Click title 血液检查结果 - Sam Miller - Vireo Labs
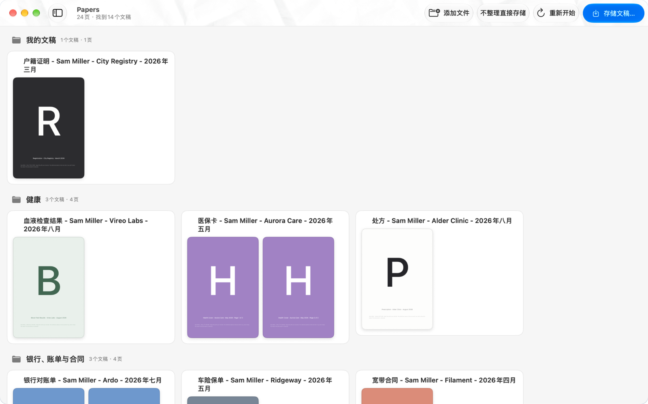Image resolution: width=648 pixels, height=404 pixels. (x=86, y=225)
